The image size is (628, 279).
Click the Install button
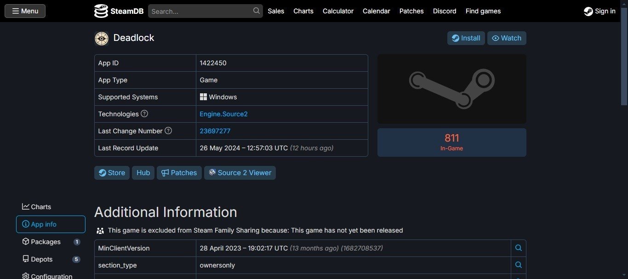pos(466,38)
